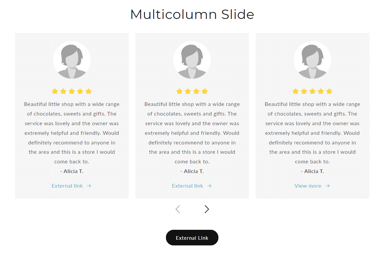Click the four-star rating in the middle card
Viewport: 385px width, 262px height.
tap(192, 91)
